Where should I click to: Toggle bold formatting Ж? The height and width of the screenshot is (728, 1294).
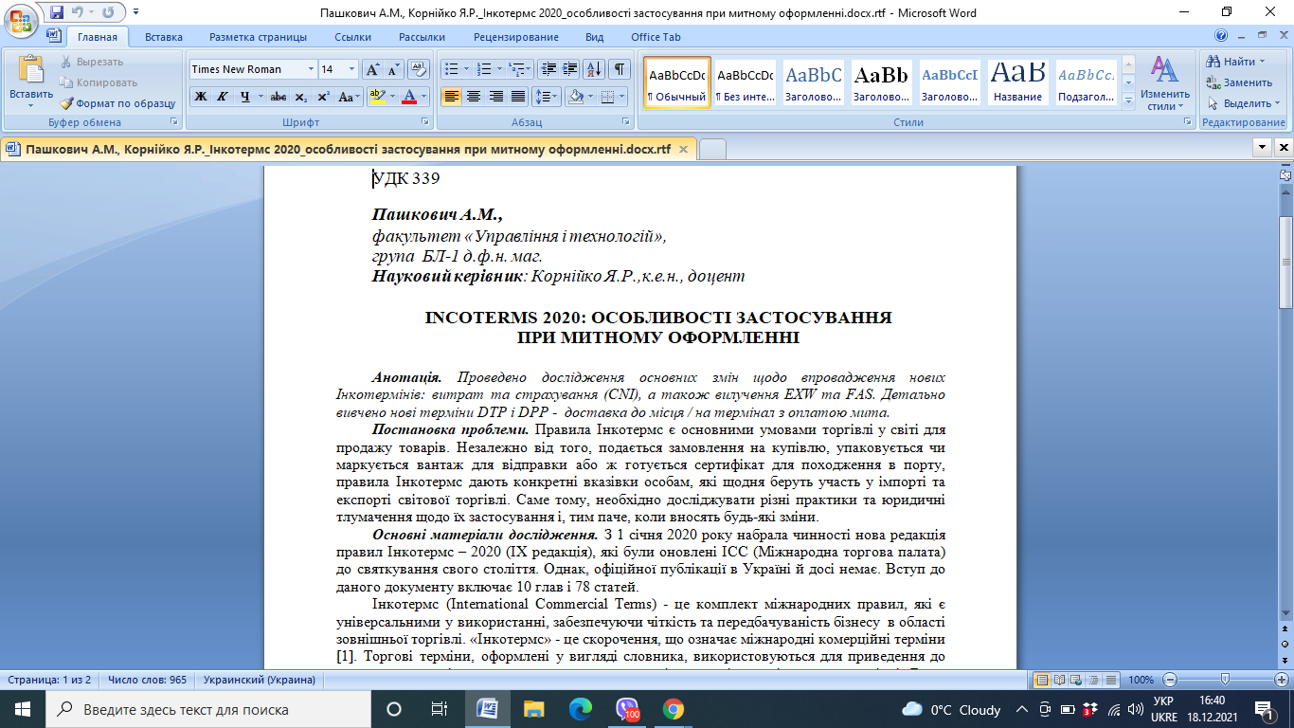point(200,97)
